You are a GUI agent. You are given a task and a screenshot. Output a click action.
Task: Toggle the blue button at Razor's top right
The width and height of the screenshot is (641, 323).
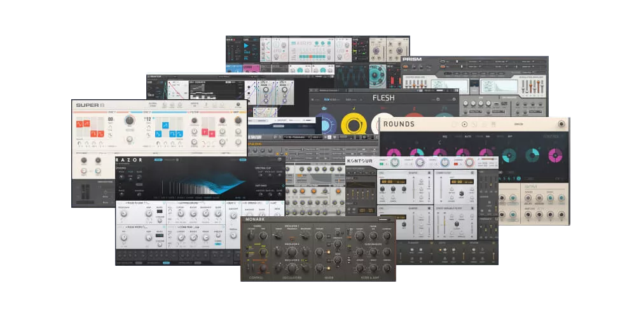[x=243, y=160]
